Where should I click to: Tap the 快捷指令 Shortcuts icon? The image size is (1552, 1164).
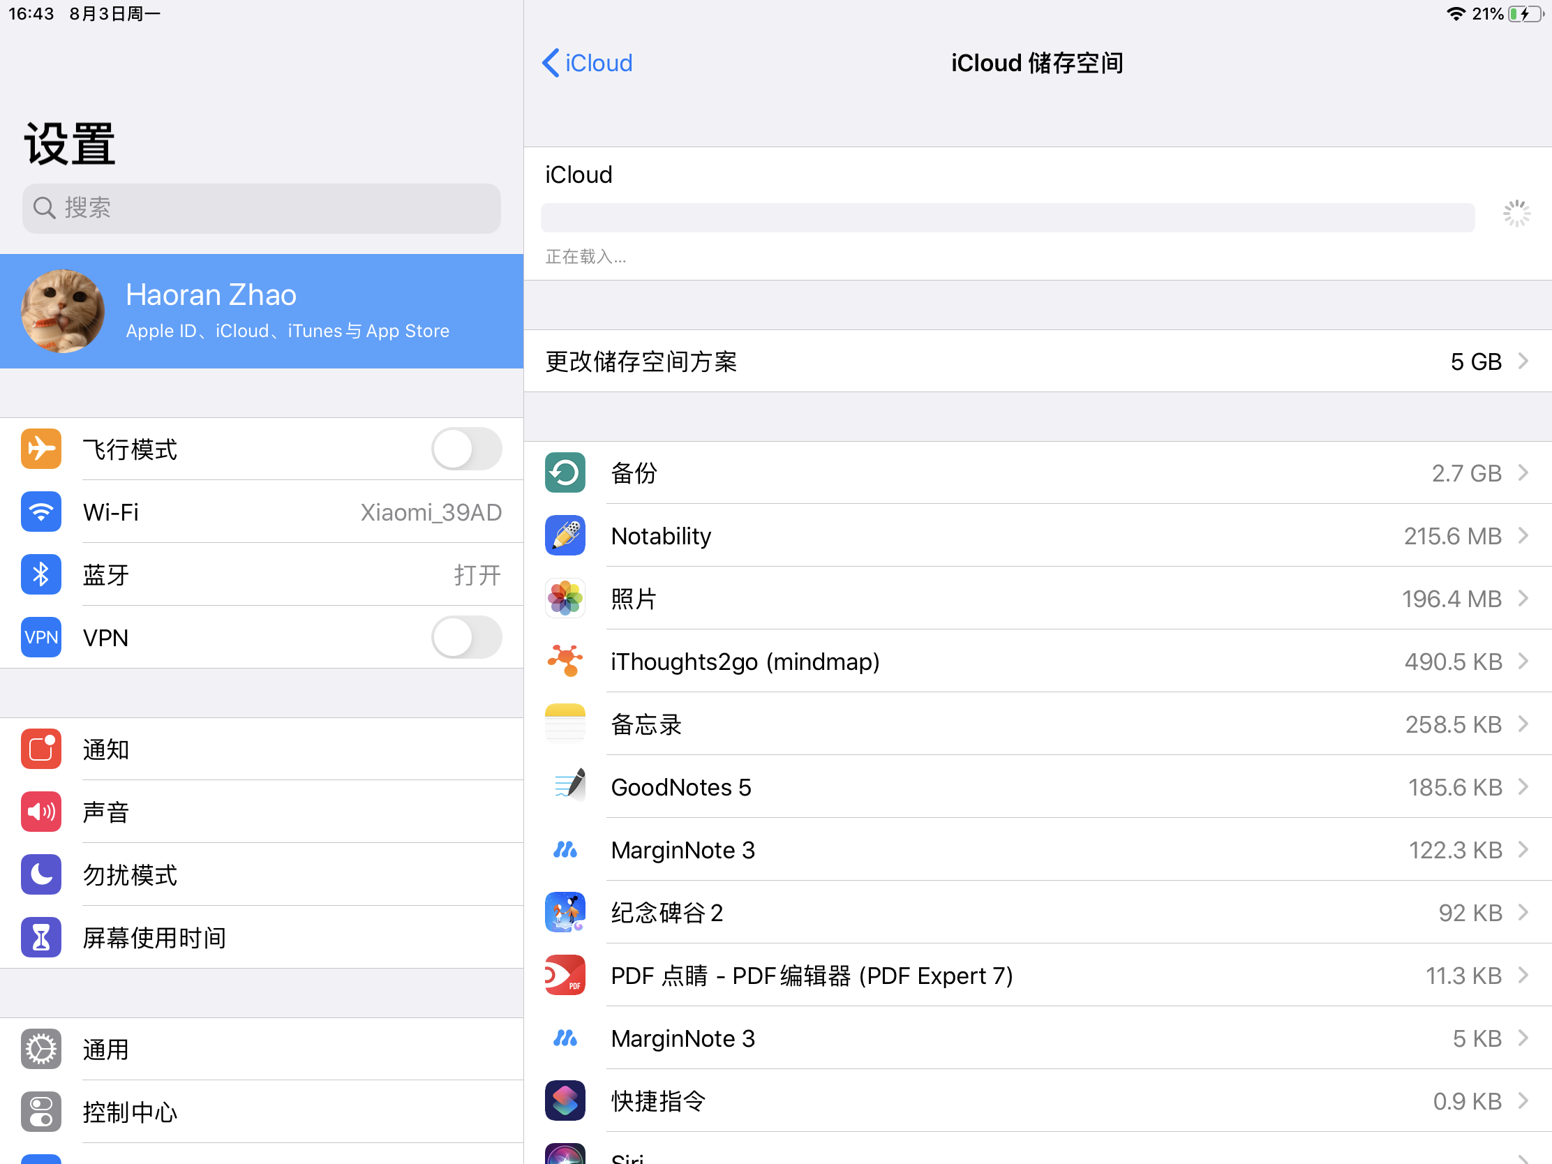pos(565,1101)
